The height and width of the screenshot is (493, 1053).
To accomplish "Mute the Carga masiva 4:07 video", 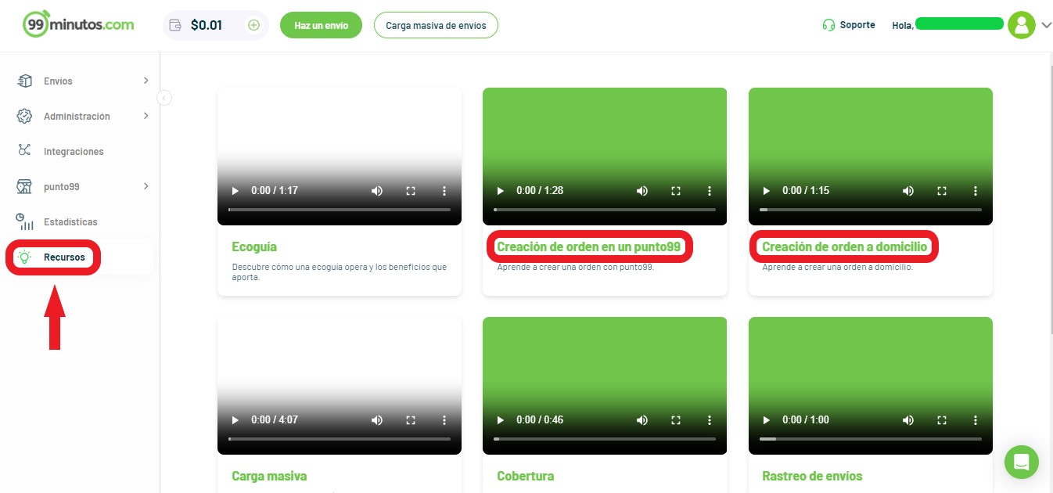I will (377, 419).
